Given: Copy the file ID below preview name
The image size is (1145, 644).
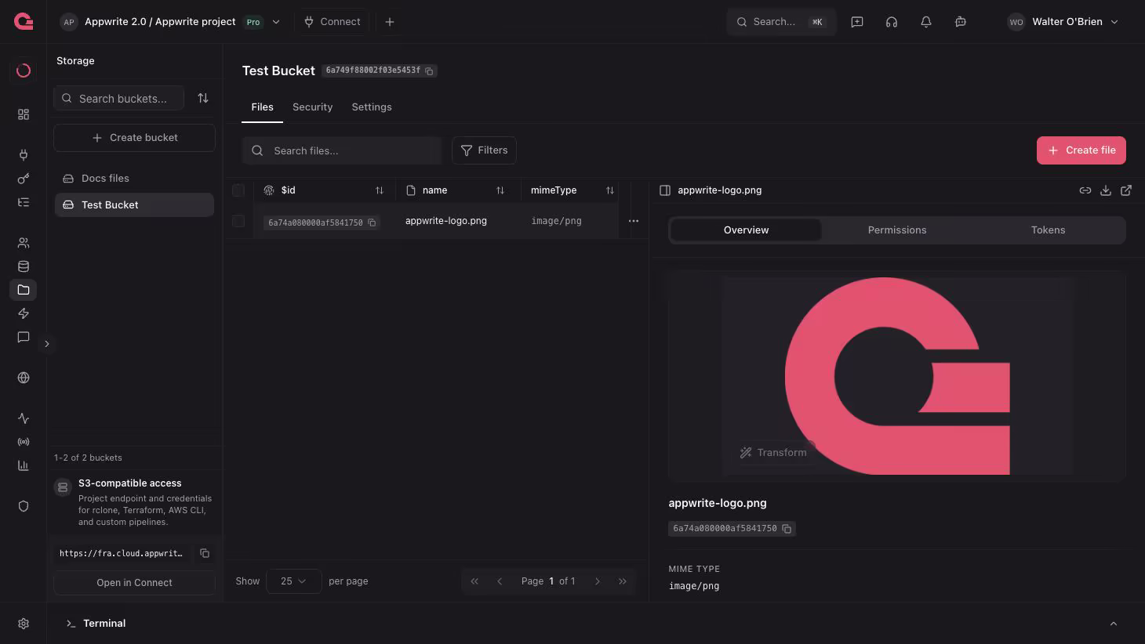Looking at the screenshot, I should coord(787,529).
